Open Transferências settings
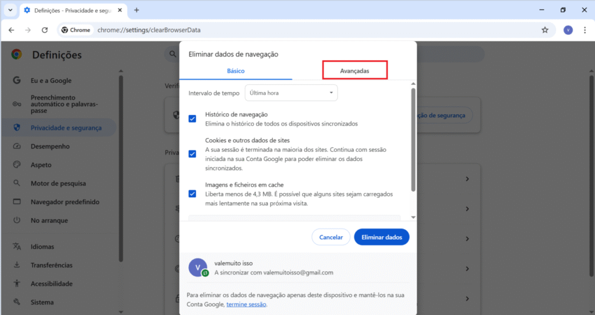Image resolution: width=595 pixels, height=315 pixels. click(x=52, y=265)
